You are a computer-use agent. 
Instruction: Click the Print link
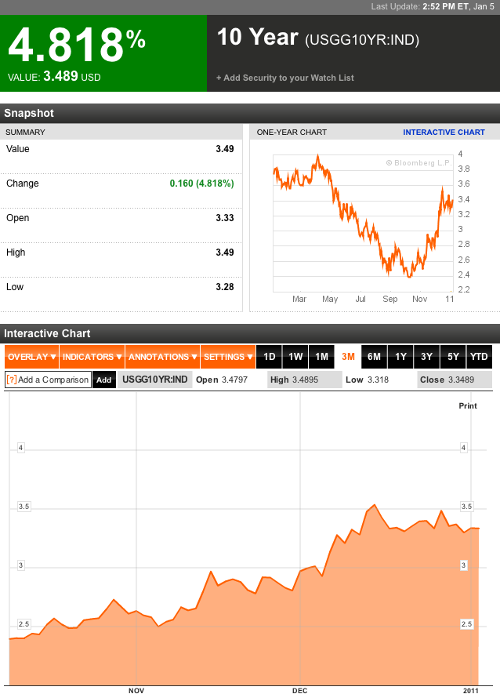(468, 406)
